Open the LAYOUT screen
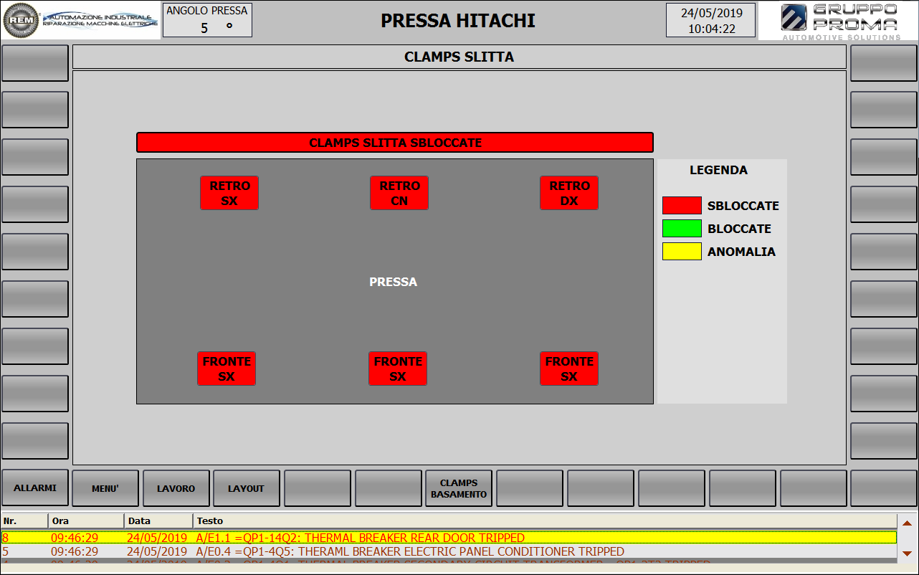The width and height of the screenshot is (919, 575). (247, 488)
